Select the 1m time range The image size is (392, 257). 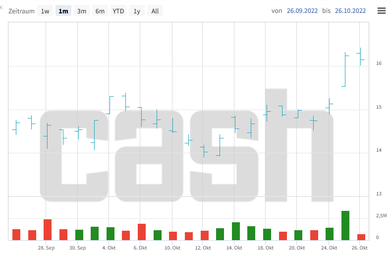[63, 11]
